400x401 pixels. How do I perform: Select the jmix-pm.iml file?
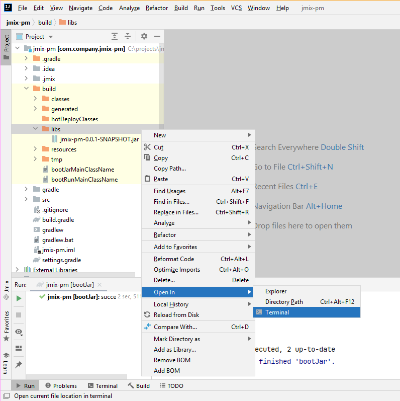[x=58, y=250]
